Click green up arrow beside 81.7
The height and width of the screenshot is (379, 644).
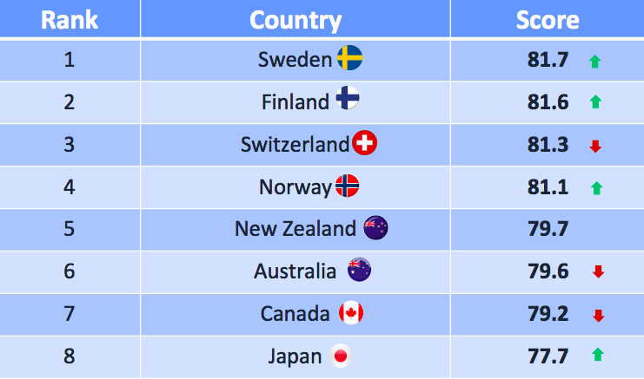click(594, 62)
